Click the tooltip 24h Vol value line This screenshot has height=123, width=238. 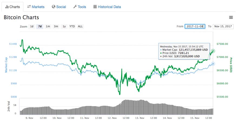pos(180,56)
